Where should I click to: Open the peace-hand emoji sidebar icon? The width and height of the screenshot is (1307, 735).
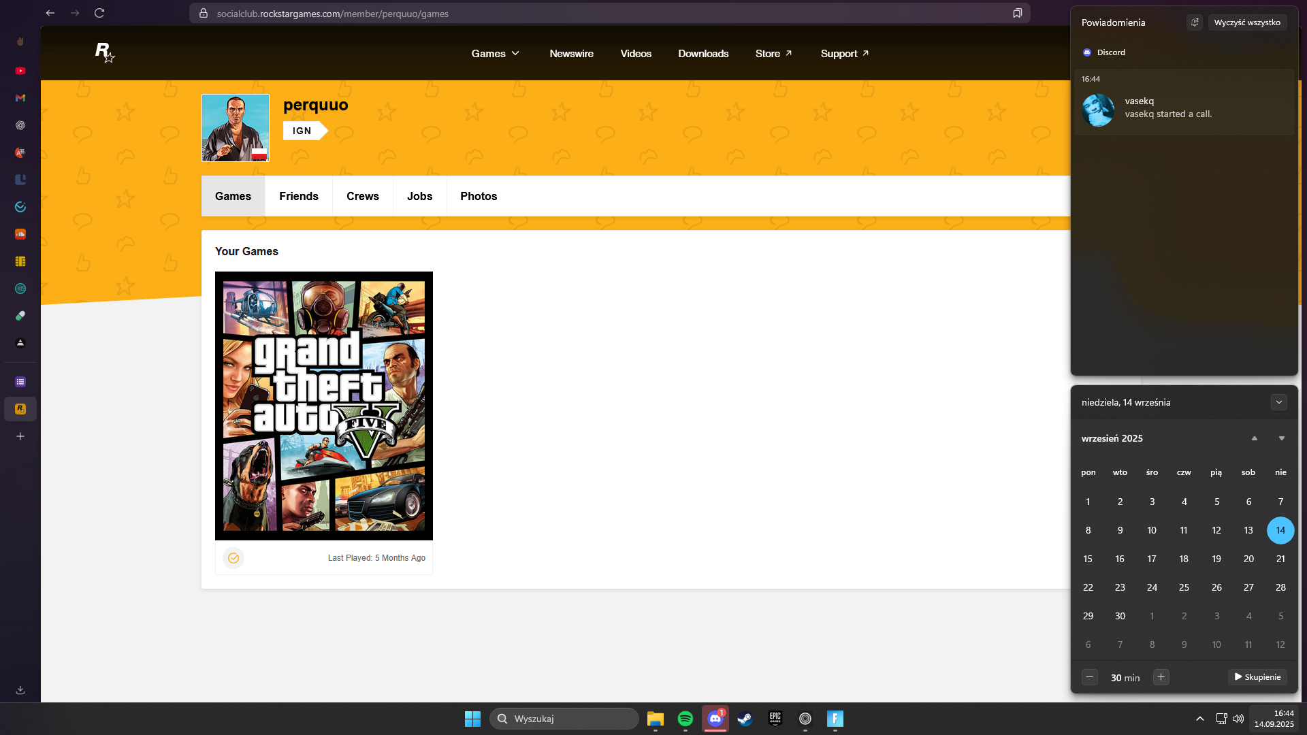(20, 42)
